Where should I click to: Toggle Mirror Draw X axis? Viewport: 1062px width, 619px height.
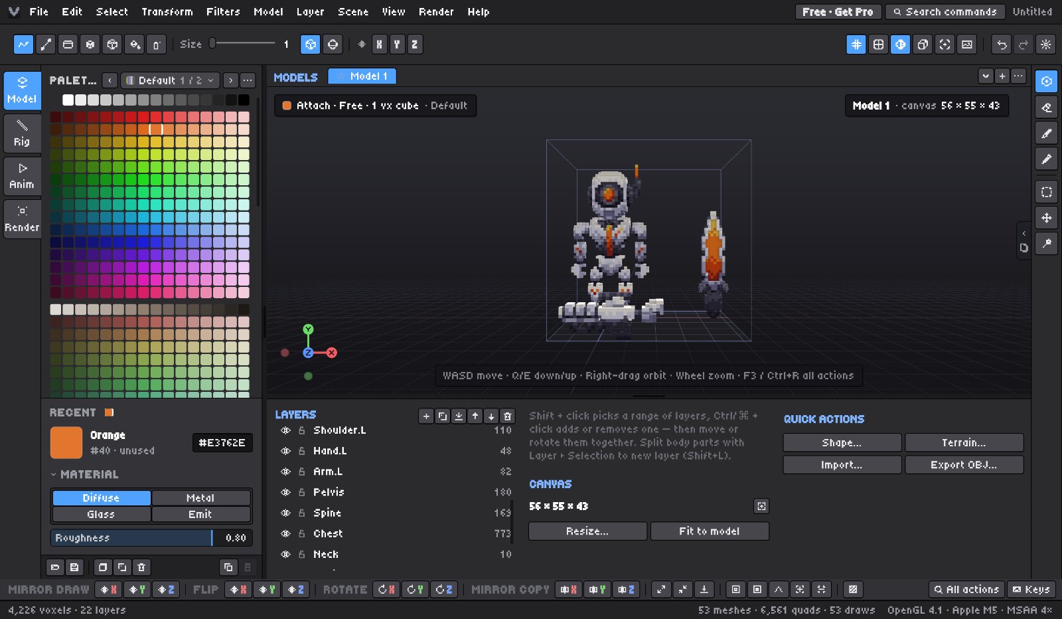click(108, 589)
